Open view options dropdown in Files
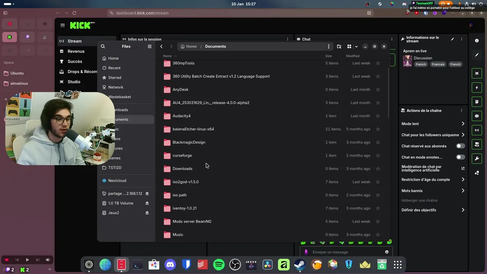The height and width of the screenshot is (274, 487). tap(356, 46)
